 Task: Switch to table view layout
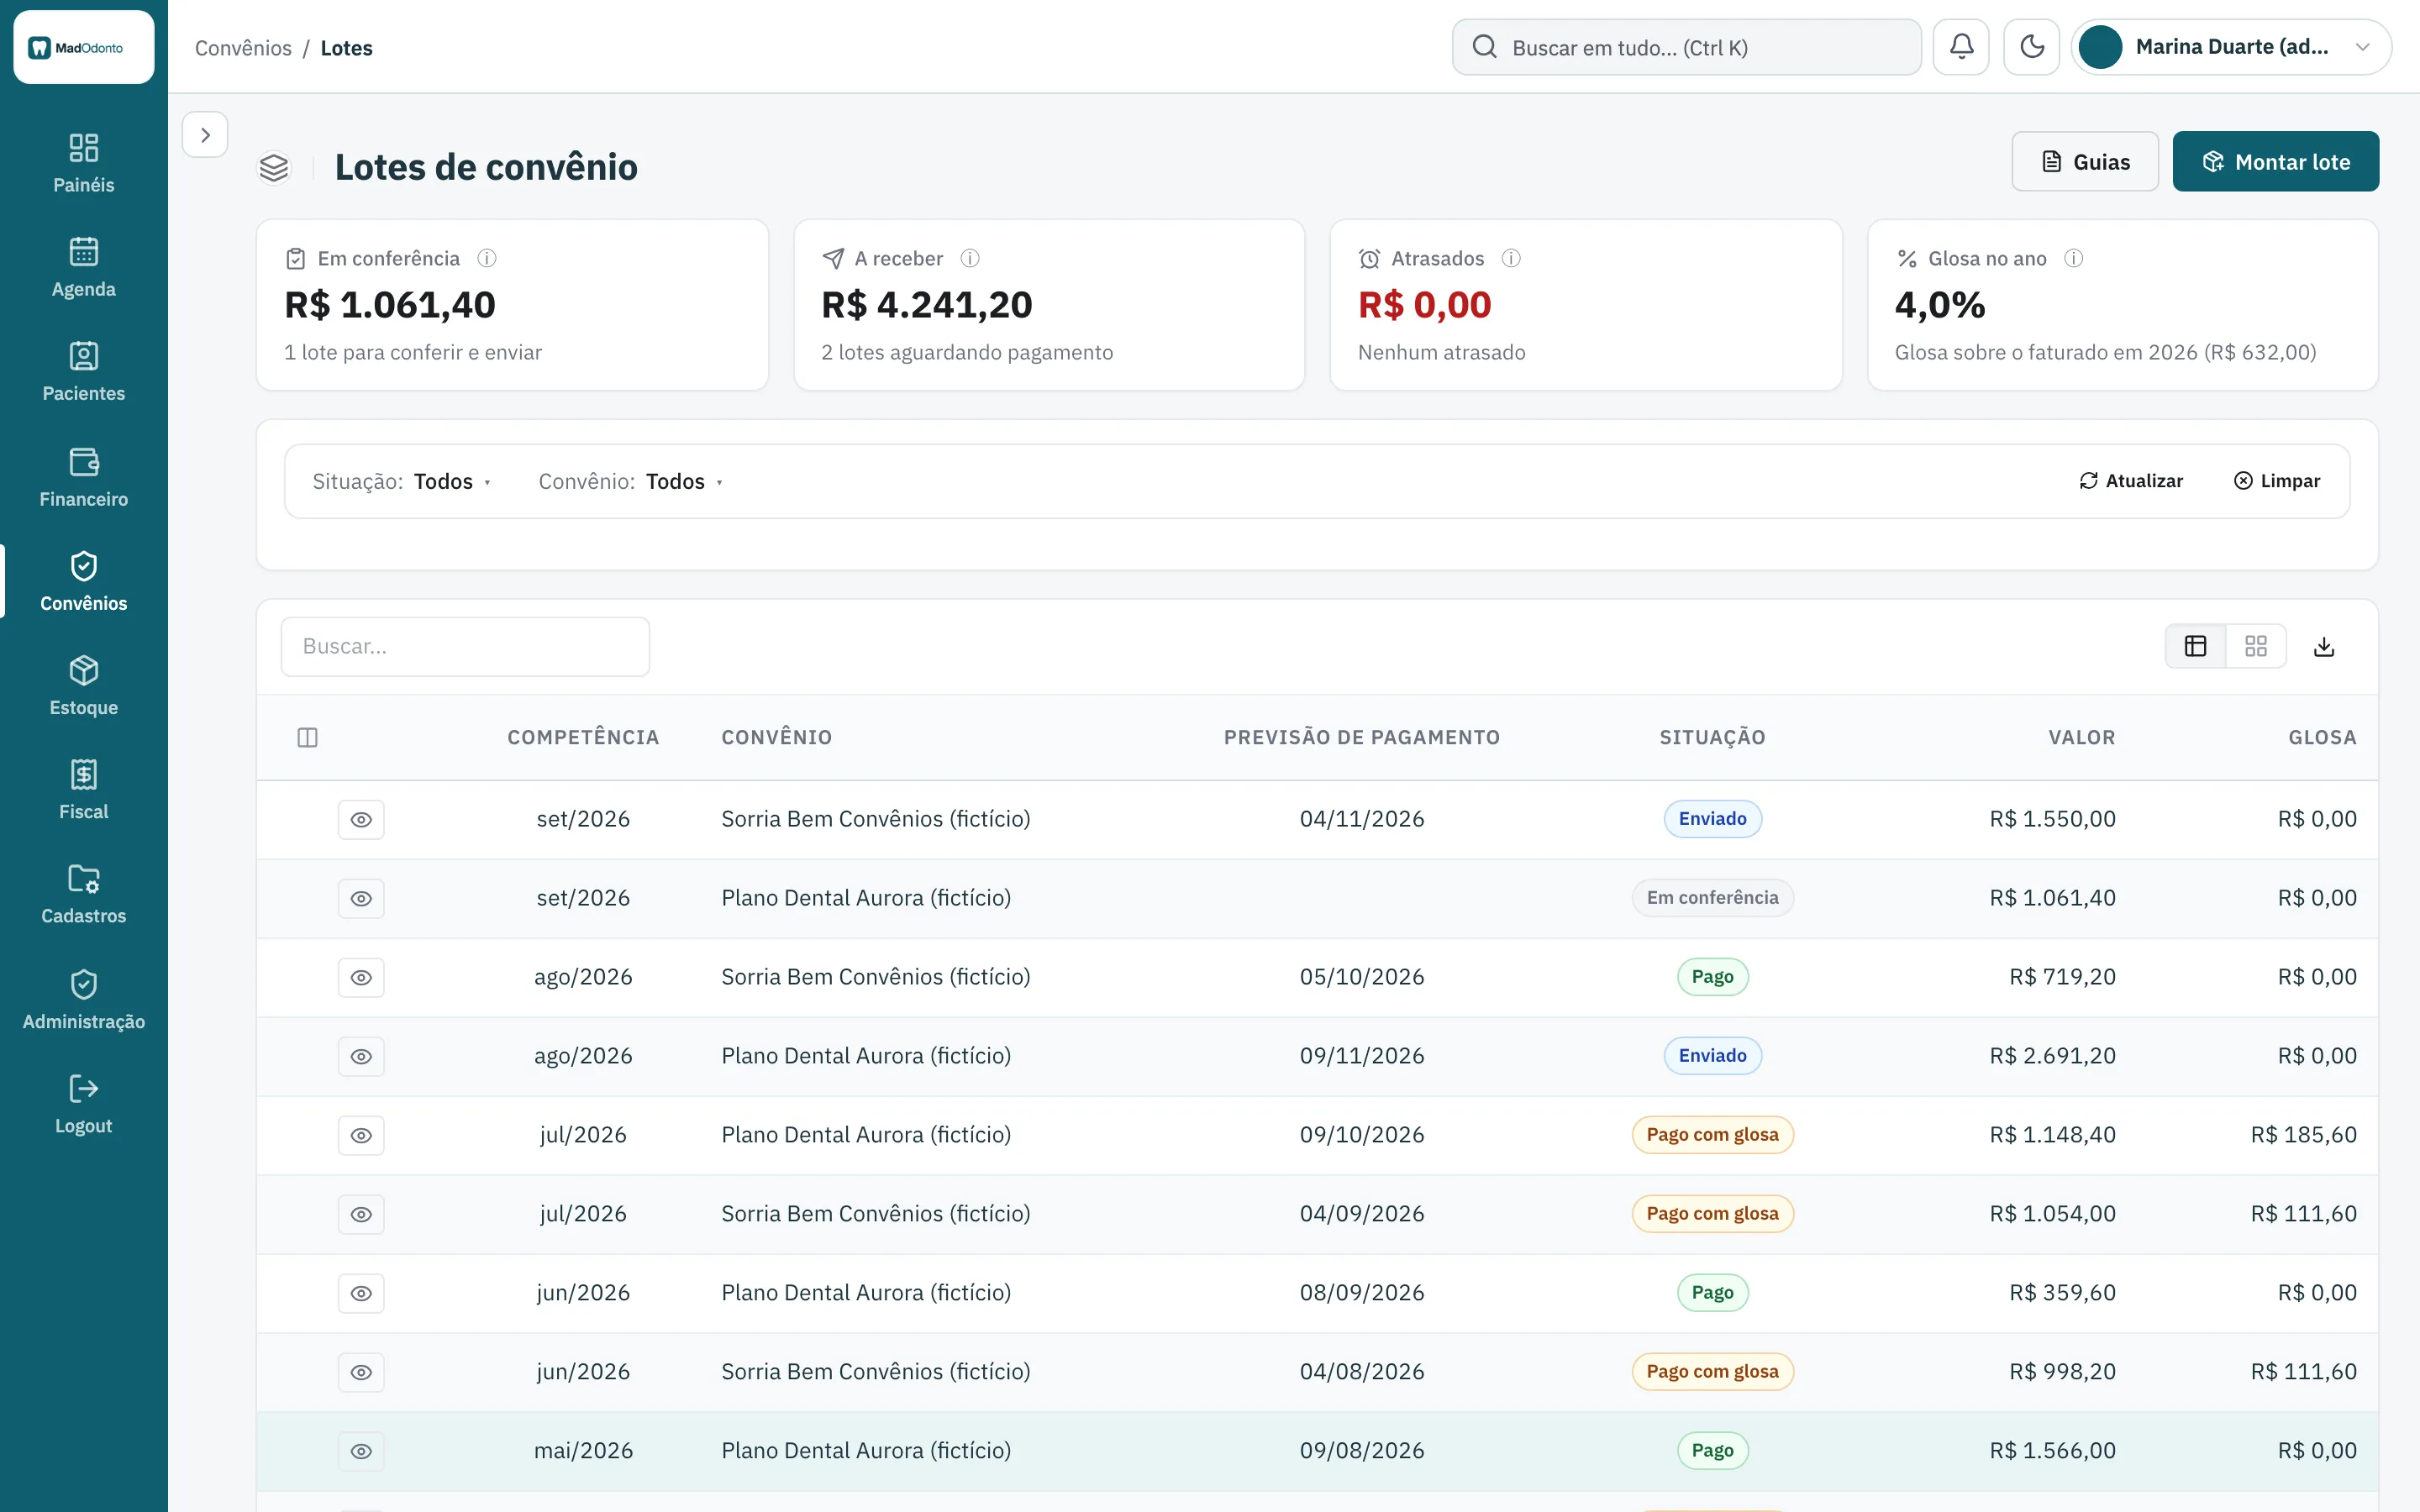click(x=2196, y=647)
